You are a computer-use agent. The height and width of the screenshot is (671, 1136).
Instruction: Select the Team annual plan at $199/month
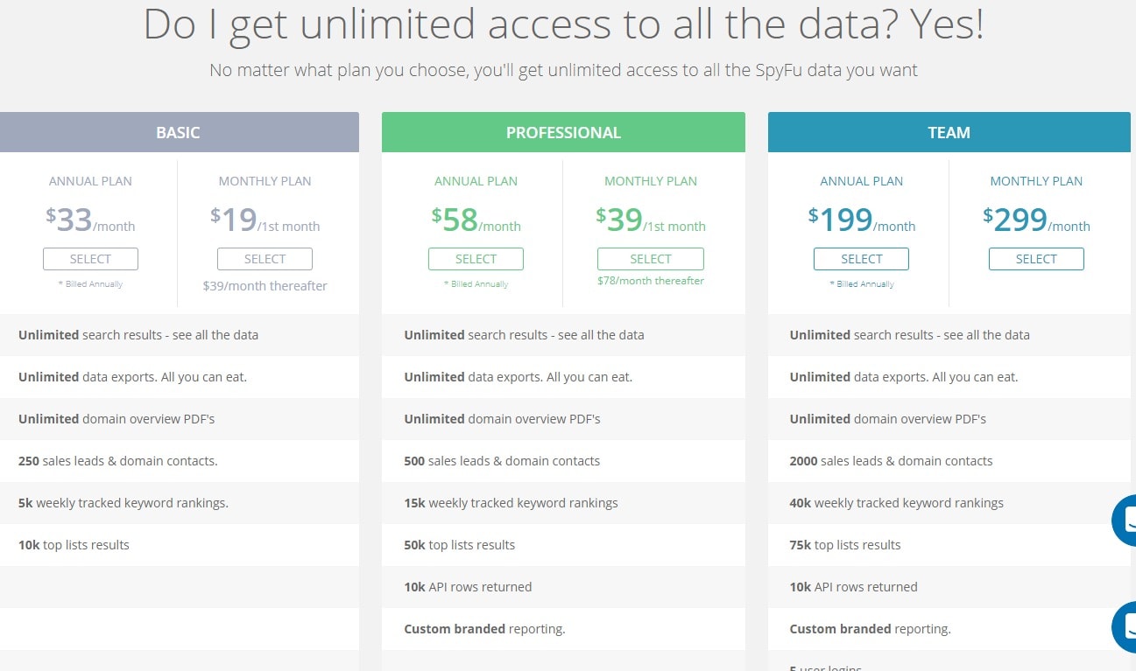point(861,259)
